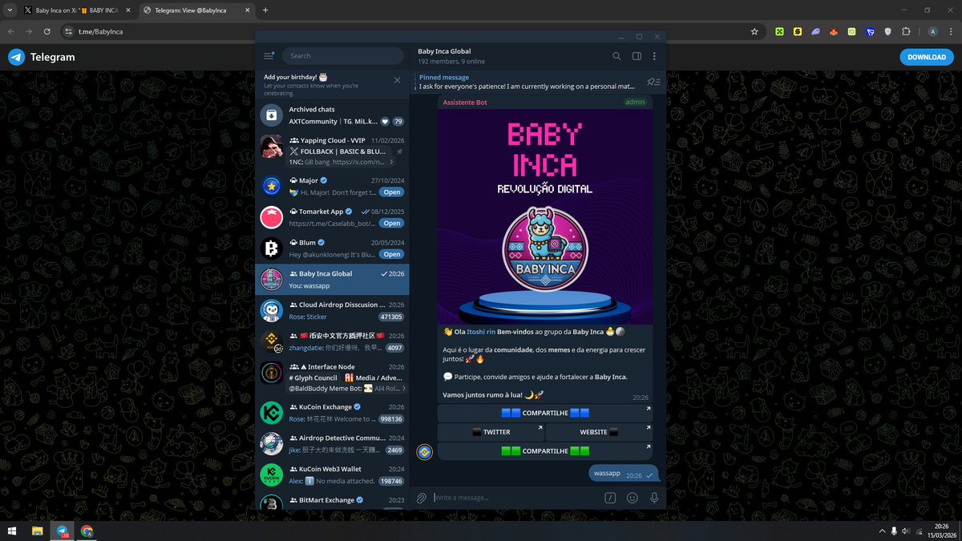Open Chrome three-dot menu
Image resolution: width=962 pixels, height=541 pixels.
pyautogui.click(x=951, y=31)
